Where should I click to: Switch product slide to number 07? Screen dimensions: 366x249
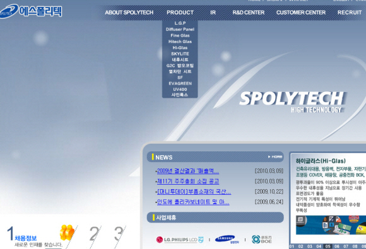click(x=346, y=246)
